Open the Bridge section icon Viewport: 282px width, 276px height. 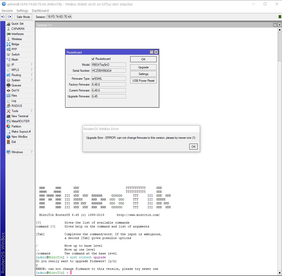pos(8,44)
